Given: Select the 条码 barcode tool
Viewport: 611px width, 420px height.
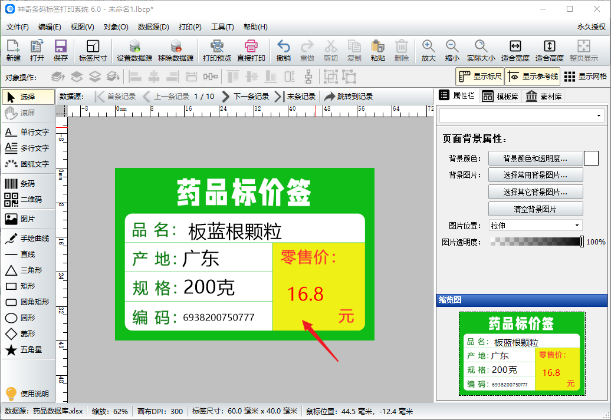Looking at the screenshot, I should (x=27, y=184).
